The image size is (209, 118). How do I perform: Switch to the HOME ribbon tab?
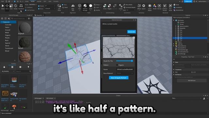pos(27,1)
